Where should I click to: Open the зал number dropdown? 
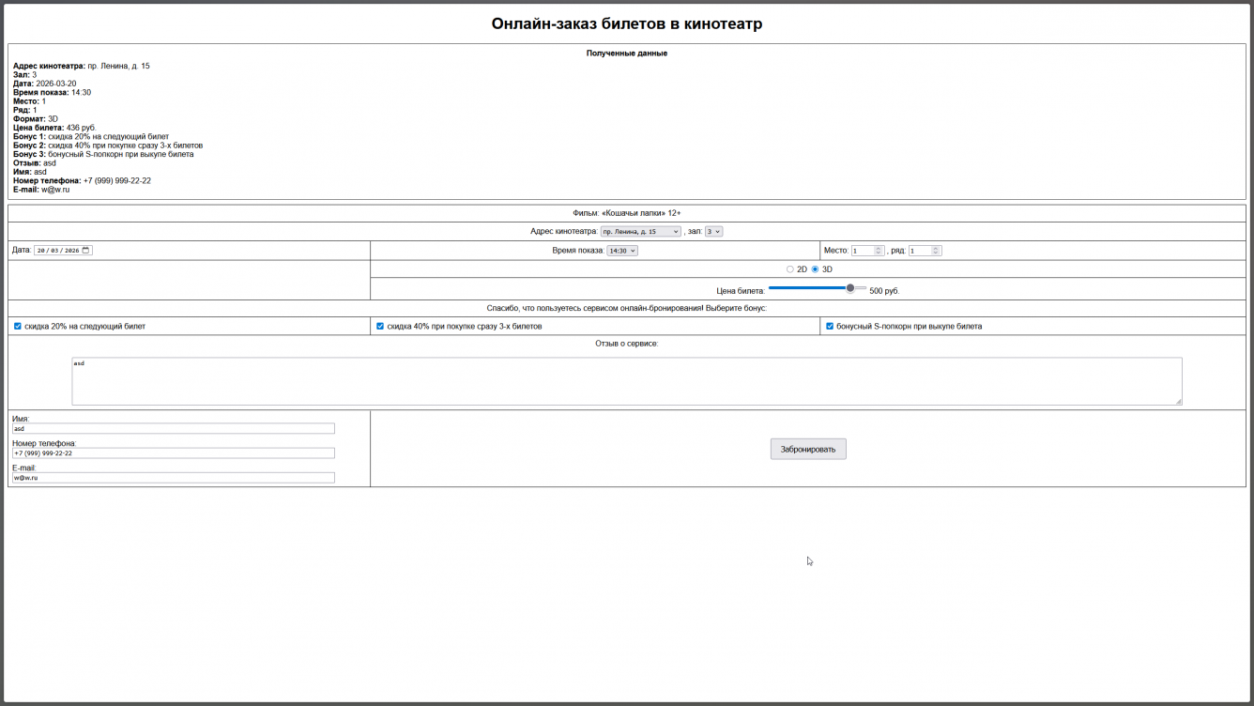point(713,231)
